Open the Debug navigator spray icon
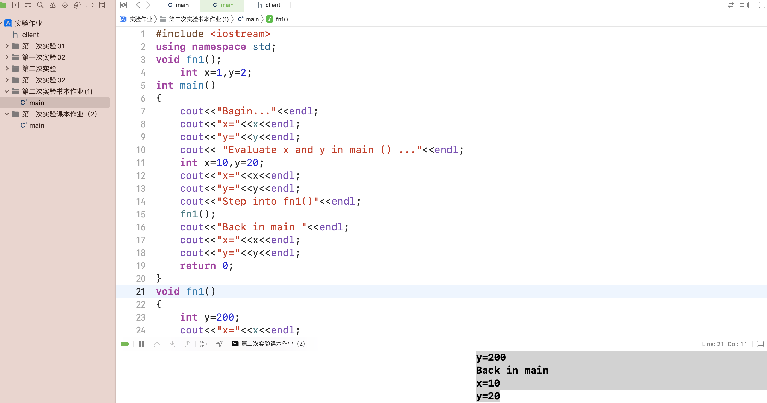 pyautogui.click(x=77, y=5)
